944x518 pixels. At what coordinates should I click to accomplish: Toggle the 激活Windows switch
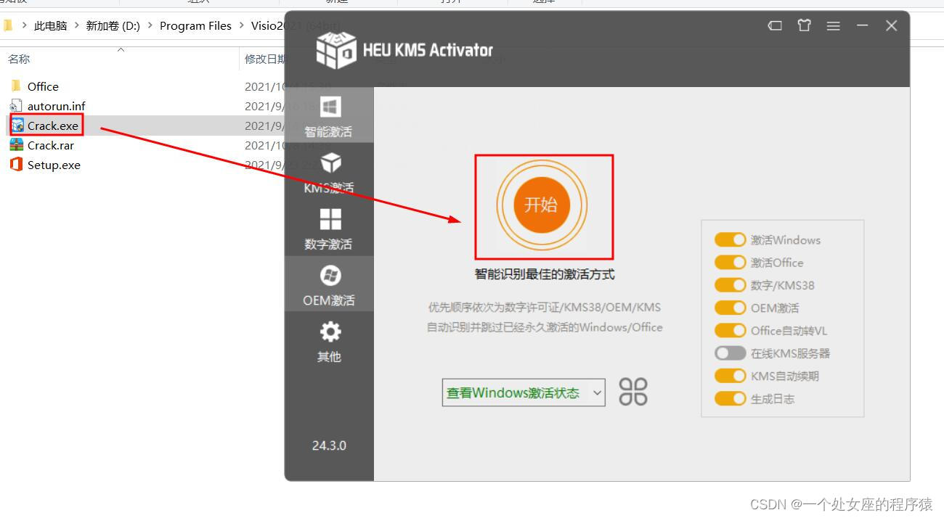point(730,239)
